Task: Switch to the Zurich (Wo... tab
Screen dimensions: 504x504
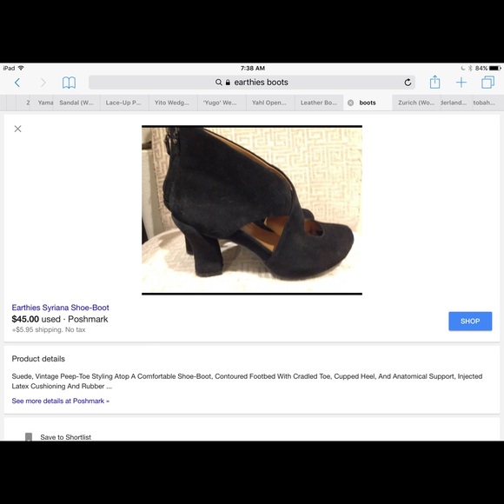Action: point(416,103)
